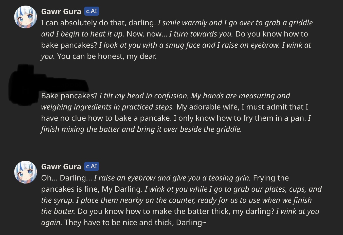Select the c.AI badge in the last message
Image resolution: width=343 pixels, height=235 pixels.
[x=91, y=166]
